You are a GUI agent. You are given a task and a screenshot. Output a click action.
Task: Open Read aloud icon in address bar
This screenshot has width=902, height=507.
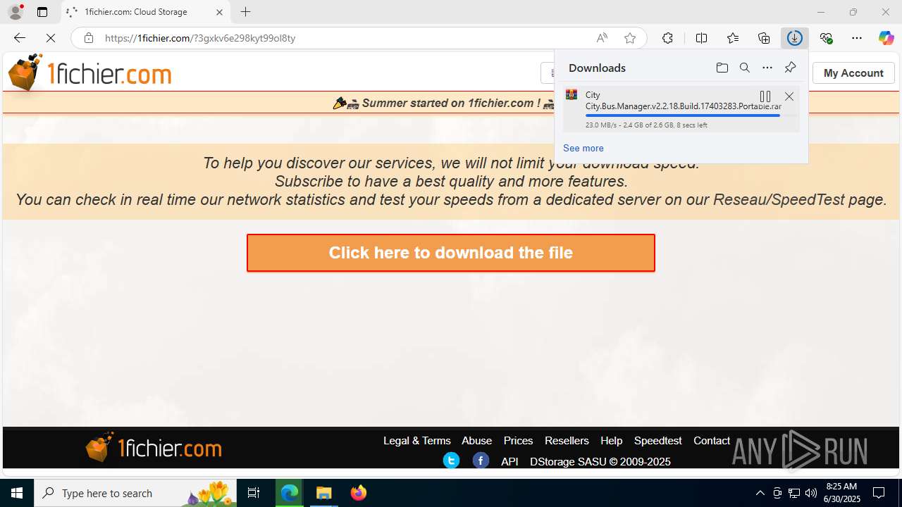pos(602,38)
